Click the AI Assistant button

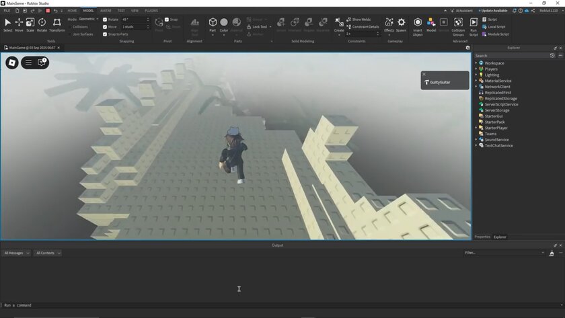(461, 11)
